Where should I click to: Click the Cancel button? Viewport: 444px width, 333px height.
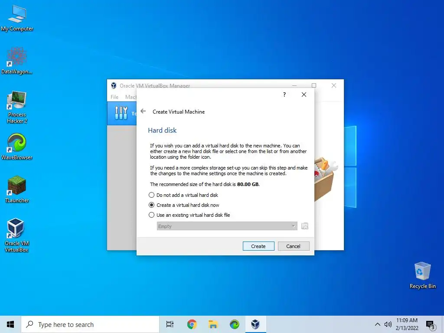click(294, 246)
